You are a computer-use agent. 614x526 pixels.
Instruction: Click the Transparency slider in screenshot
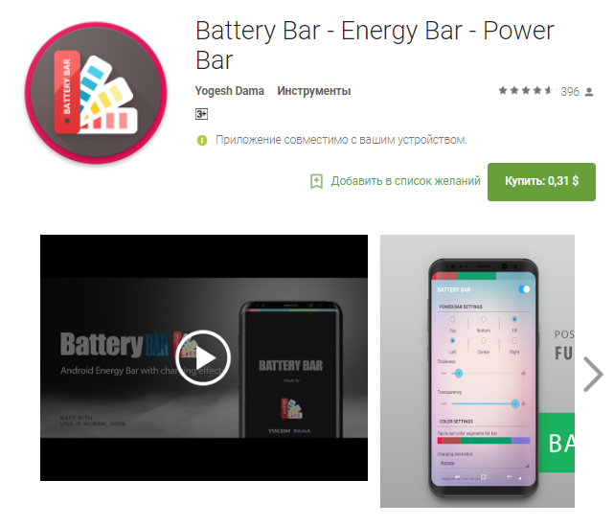484,403
